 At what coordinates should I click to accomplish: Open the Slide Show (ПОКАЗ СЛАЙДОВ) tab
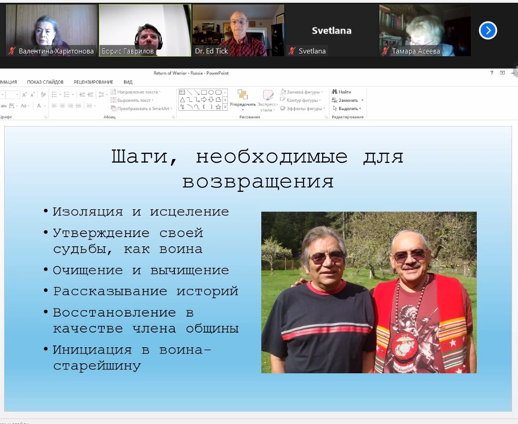[45, 82]
